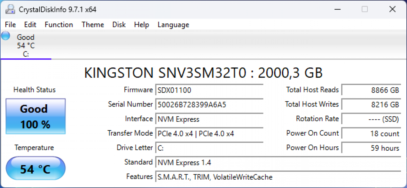This screenshot has height=188, width=407.
Task: Click the Total Host Writes 8216 GB field
Action: click(x=371, y=105)
